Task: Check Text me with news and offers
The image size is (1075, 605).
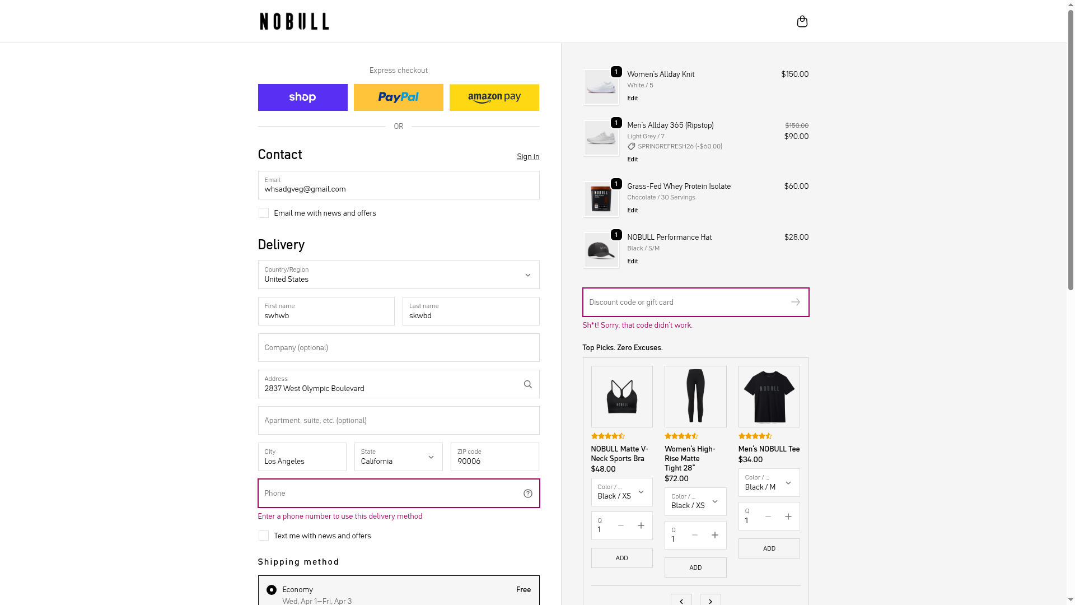Action: tap(264, 536)
